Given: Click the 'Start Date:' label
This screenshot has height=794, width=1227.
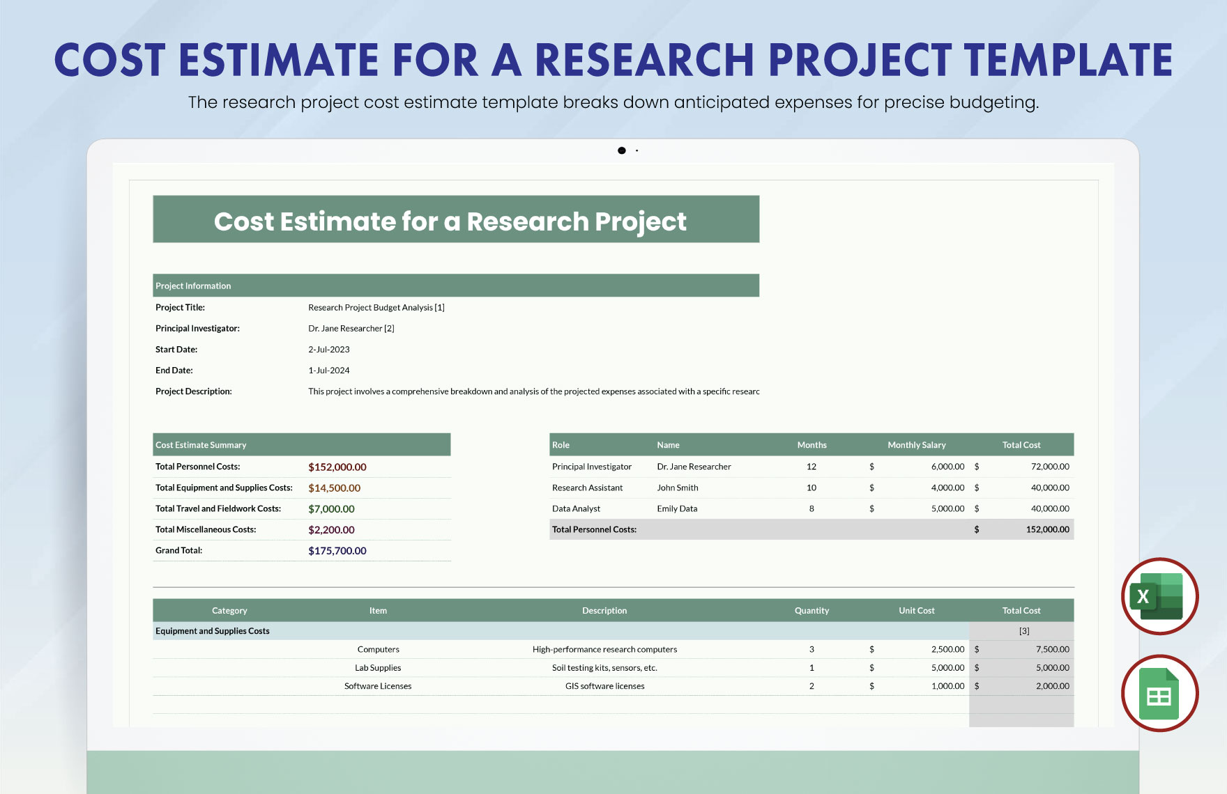Looking at the screenshot, I should [x=176, y=349].
